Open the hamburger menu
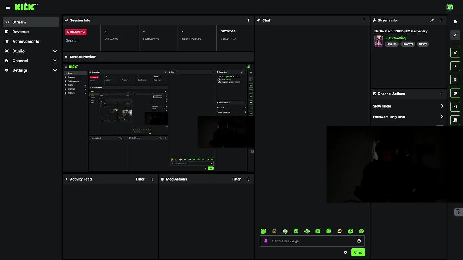This screenshot has height=260, width=463. point(8,7)
